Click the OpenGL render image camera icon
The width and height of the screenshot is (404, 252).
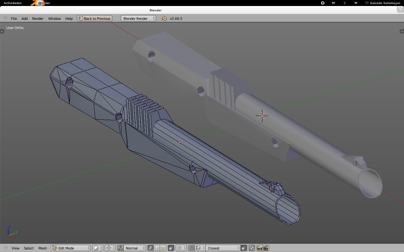tap(259, 248)
